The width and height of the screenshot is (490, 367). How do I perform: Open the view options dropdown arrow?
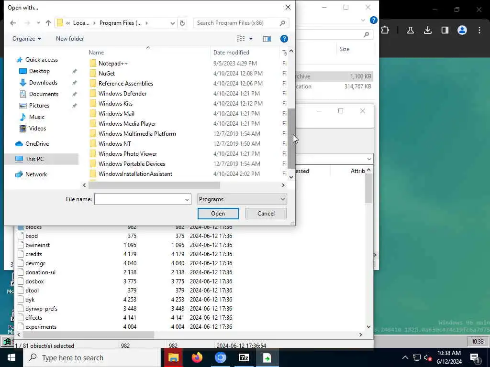click(x=251, y=39)
